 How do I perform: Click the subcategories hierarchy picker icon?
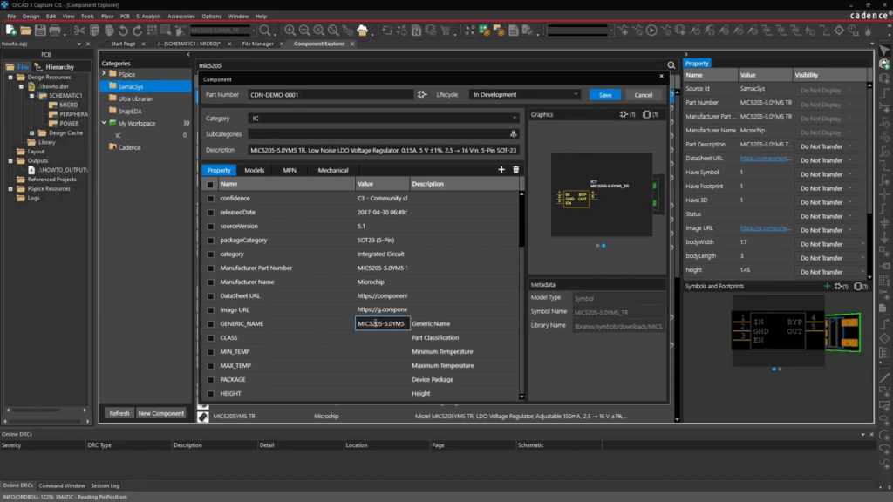(514, 134)
